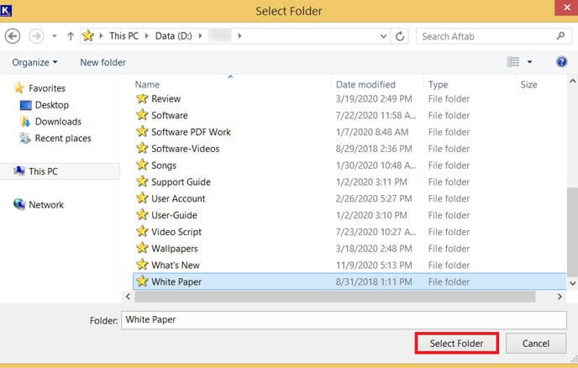
Task: Expand the chevron after This PC breadcrumb
Action: coord(147,36)
